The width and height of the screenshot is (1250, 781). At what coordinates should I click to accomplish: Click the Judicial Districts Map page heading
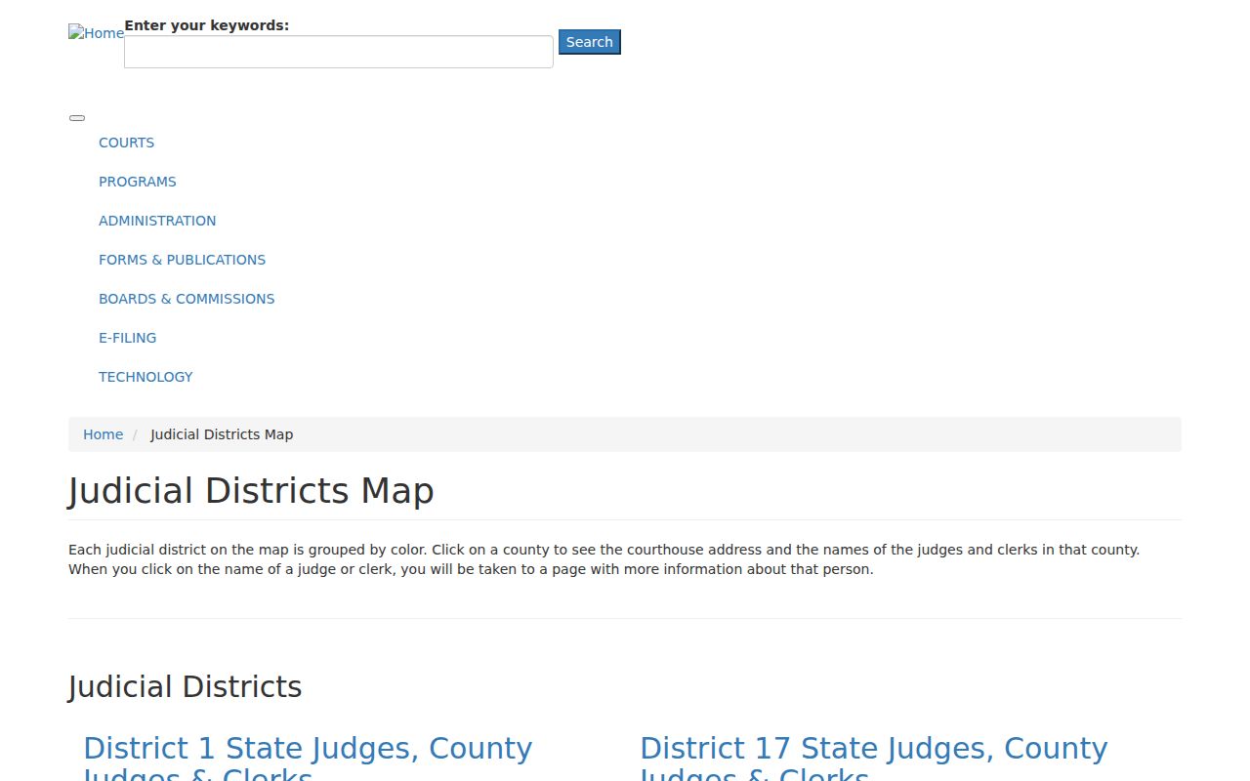coord(251,490)
